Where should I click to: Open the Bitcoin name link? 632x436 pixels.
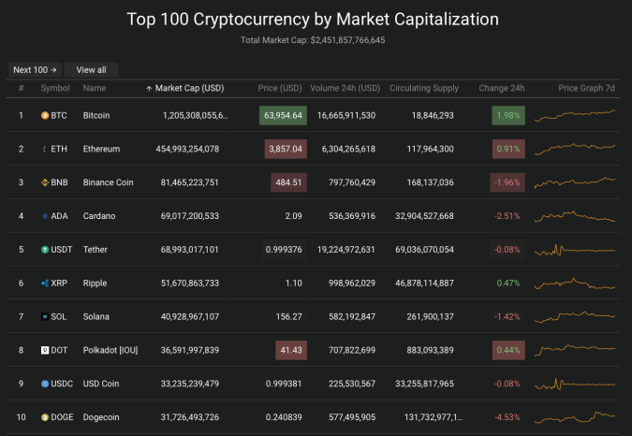coord(96,115)
